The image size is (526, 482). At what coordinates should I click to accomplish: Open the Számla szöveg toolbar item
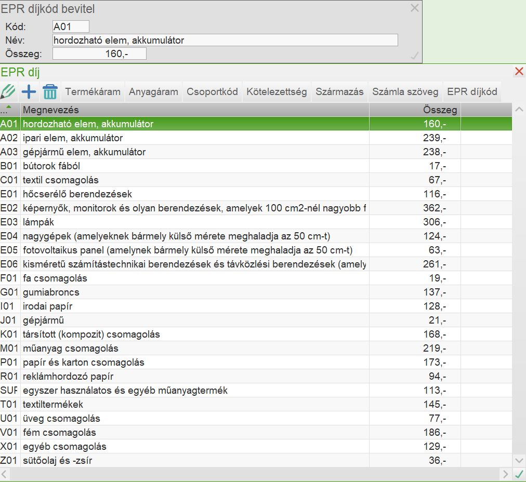click(x=405, y=92)
